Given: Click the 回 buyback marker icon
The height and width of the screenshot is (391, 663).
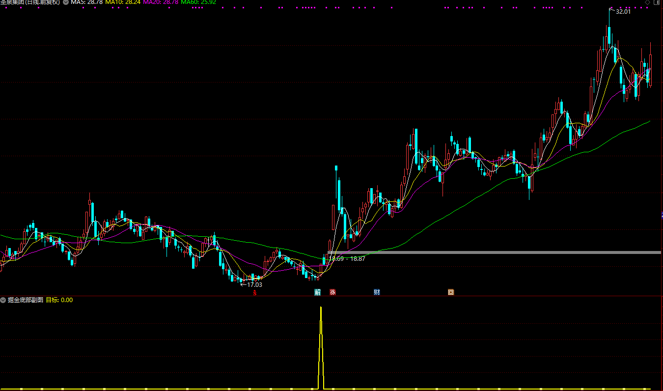Looking at the screenshot, I should click(451, 292).
